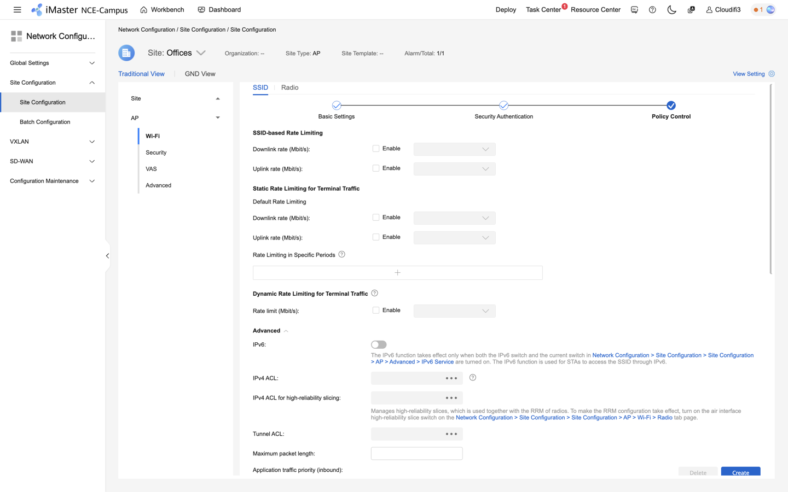Click the Rate Limiting in Specific Periods help icon

coord(341,254)
